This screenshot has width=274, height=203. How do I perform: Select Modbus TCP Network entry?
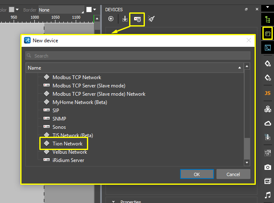click(x=77, y=77)
